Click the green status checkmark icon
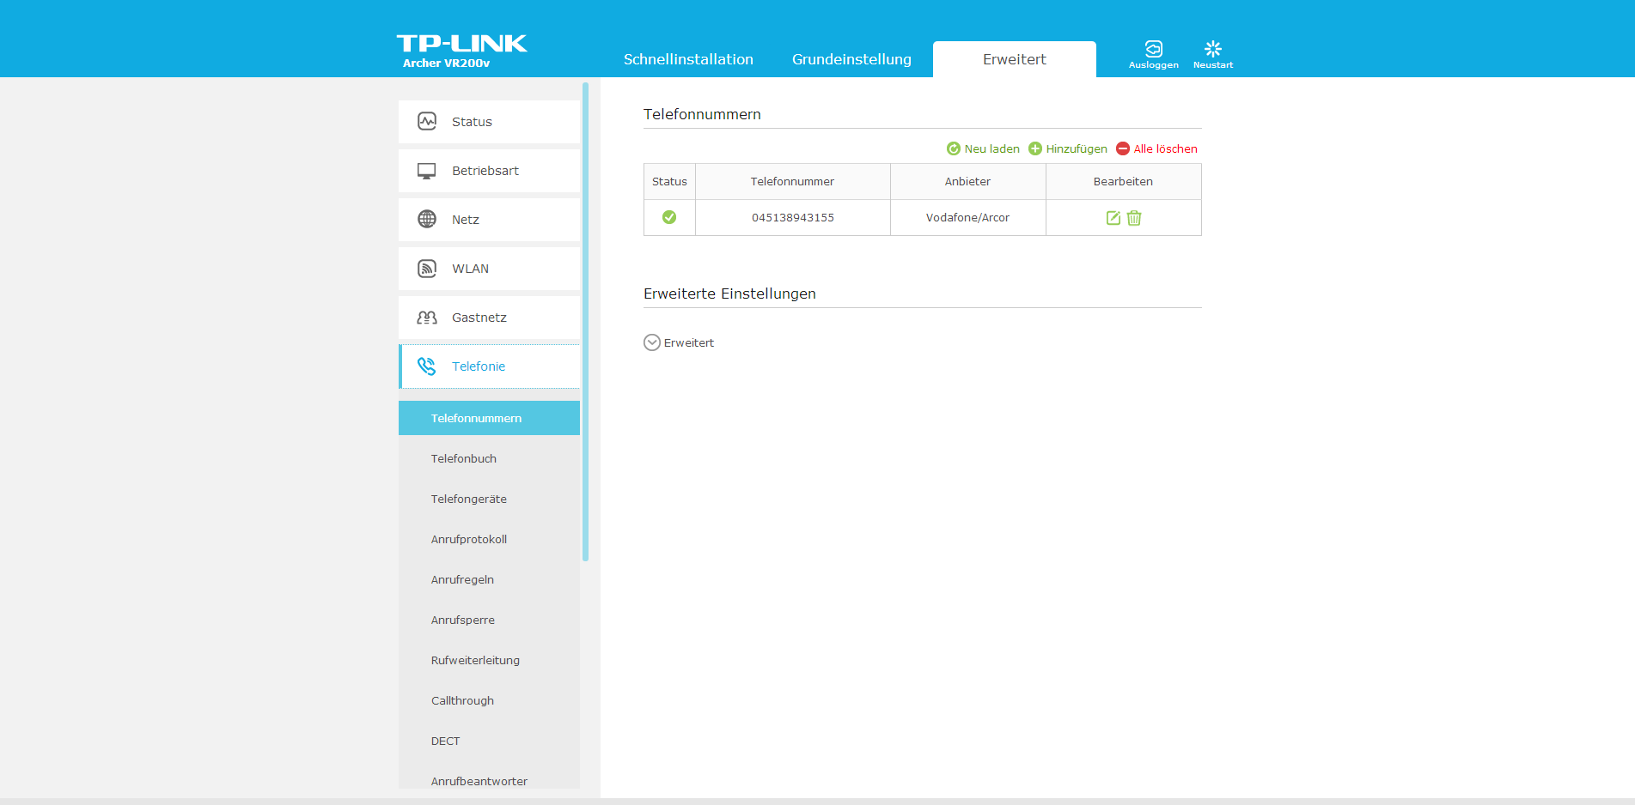 669,217
